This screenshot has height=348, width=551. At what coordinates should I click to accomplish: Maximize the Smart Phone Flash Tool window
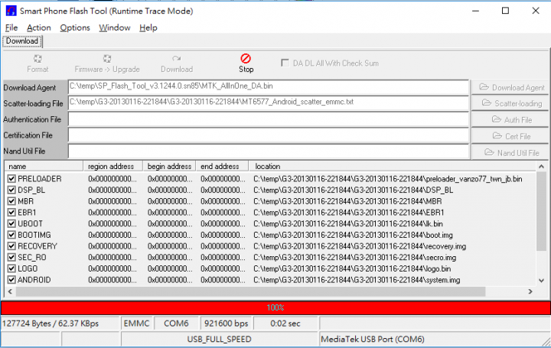coord(505,11)
